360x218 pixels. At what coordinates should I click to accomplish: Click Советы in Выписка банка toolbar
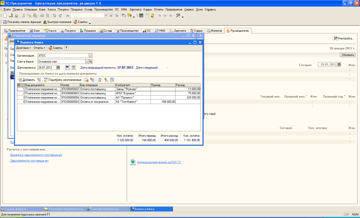click(x=55, y=48)
